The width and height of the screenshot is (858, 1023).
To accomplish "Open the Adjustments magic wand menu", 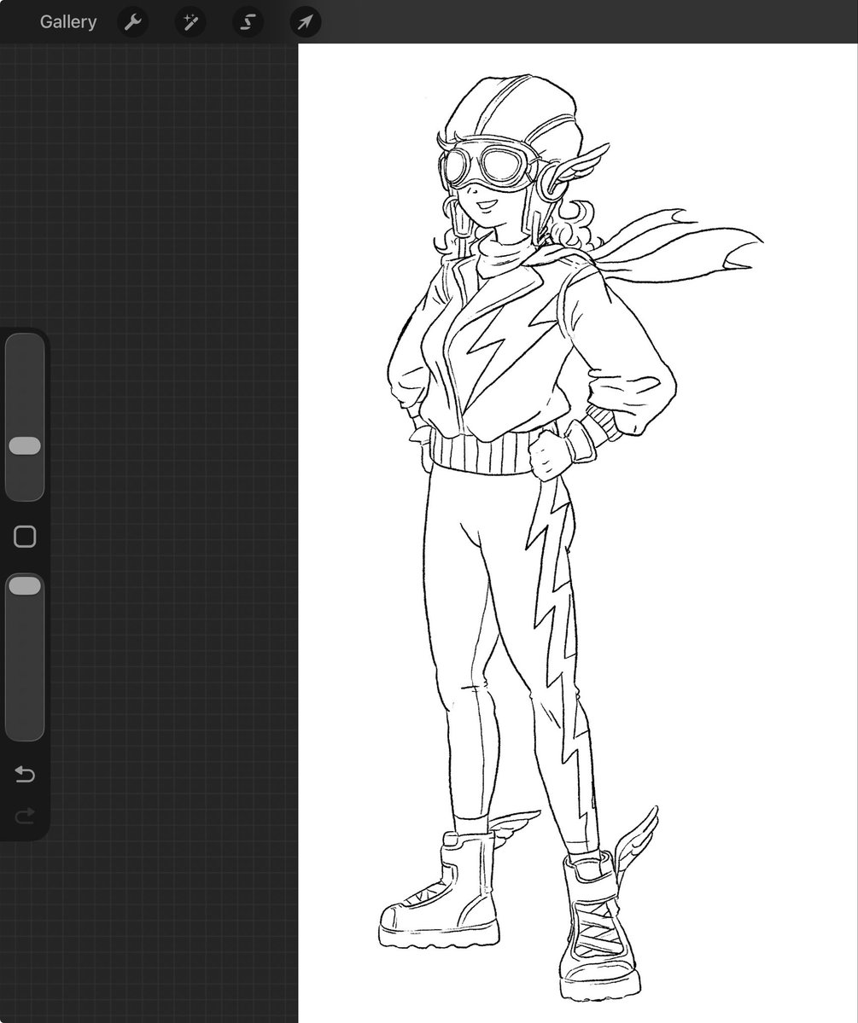I will click(190, 22).
